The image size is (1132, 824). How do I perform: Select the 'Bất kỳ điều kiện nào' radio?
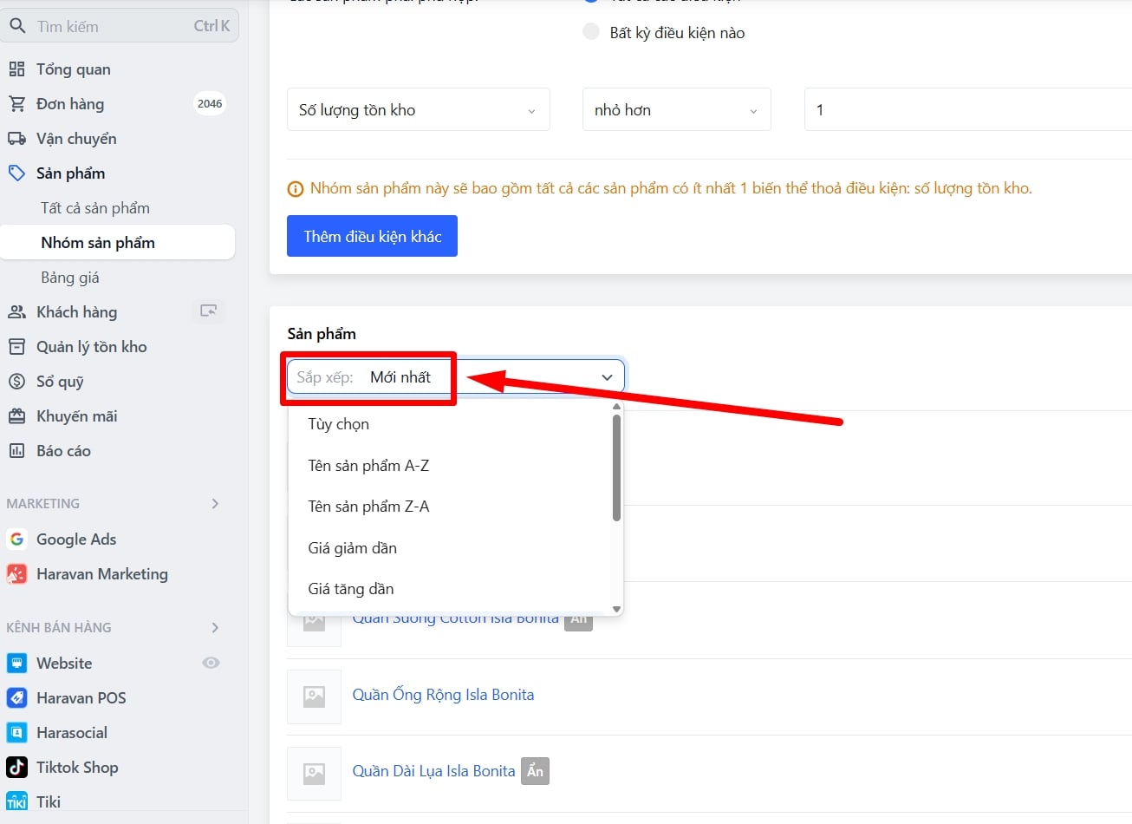click(591, 32)
